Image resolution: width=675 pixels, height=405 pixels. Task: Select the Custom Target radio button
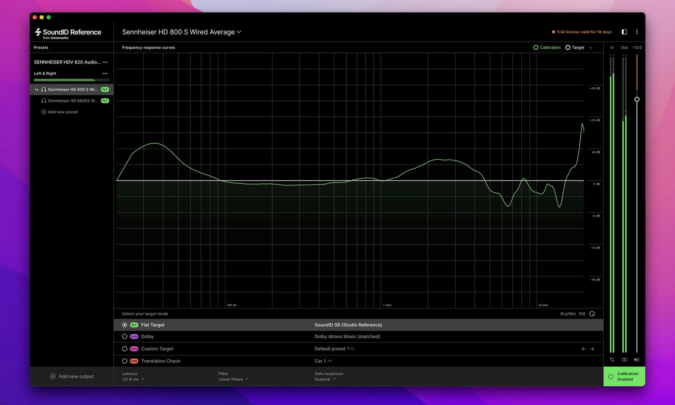click(124, 349)
